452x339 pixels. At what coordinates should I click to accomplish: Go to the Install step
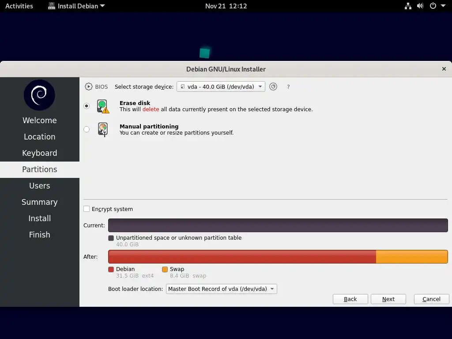[x=39, y=218]
